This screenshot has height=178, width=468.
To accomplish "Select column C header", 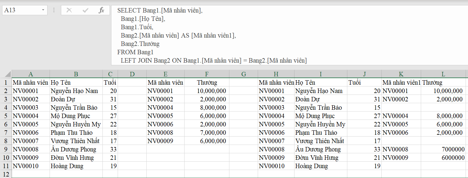I will click(110, 74).
